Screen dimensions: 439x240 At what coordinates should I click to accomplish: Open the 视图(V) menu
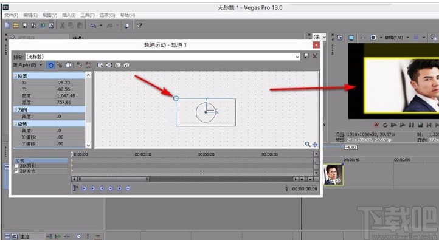[50, 15]
